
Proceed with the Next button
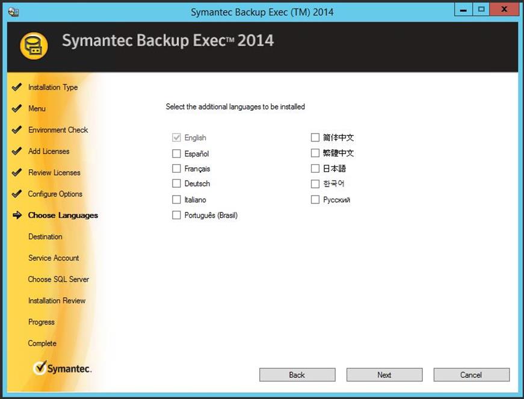tap(384, 374)
